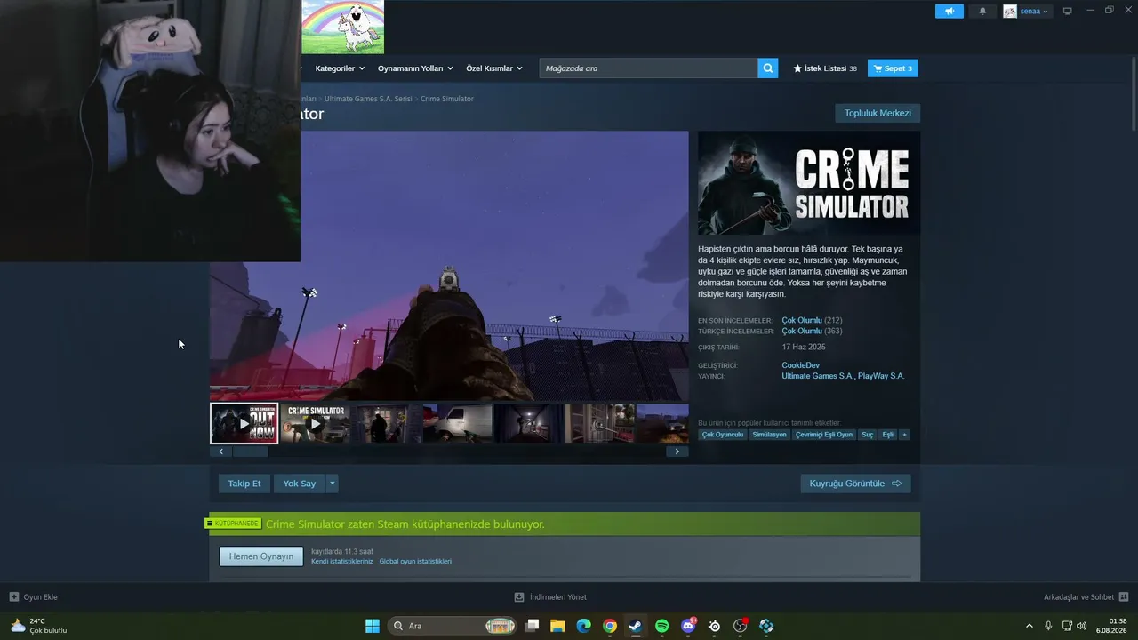
Task: Open Task View on the taskbar
Action: tap(532, 626)
